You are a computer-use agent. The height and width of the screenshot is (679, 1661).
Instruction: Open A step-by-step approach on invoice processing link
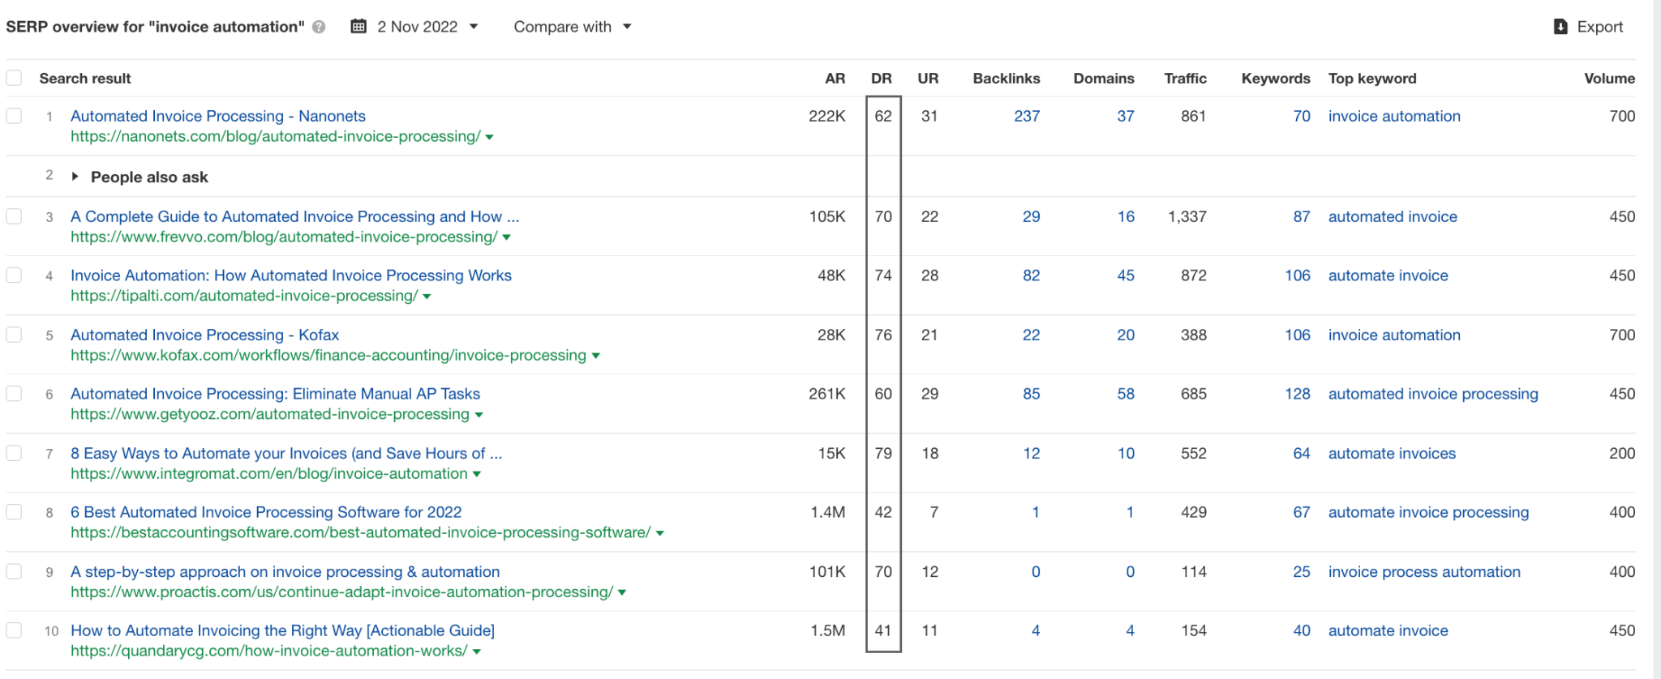[285, 571]
